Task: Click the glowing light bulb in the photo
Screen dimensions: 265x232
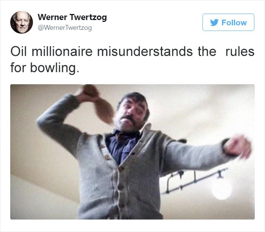Action: point(221,190)
